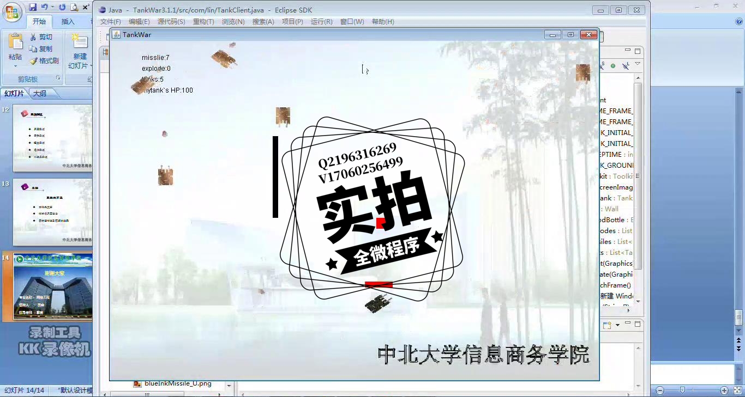Image resolution: width=745 pixels, height=397 pixels.
Task: Restore the Eclipse SDK window
Action: (x=618, y=10)
